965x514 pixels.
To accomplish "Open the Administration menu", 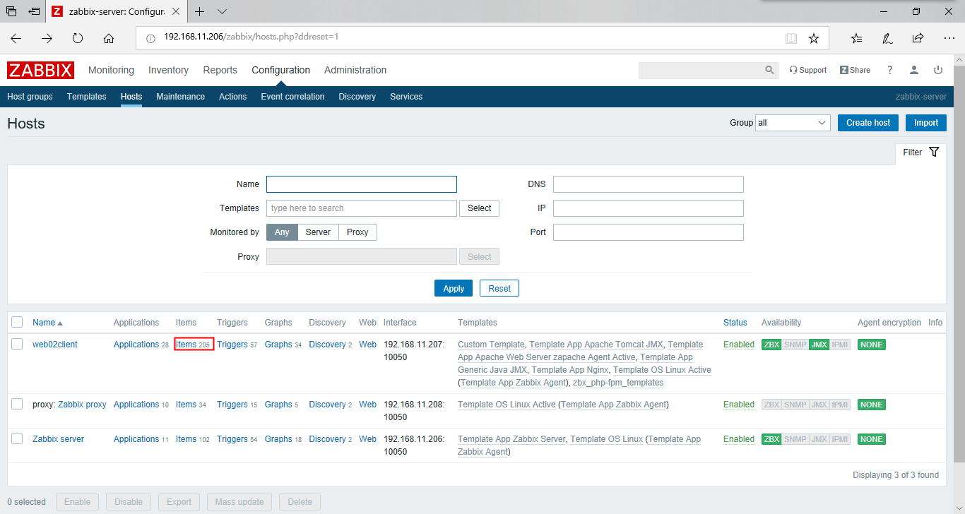I will coord(355,70).
